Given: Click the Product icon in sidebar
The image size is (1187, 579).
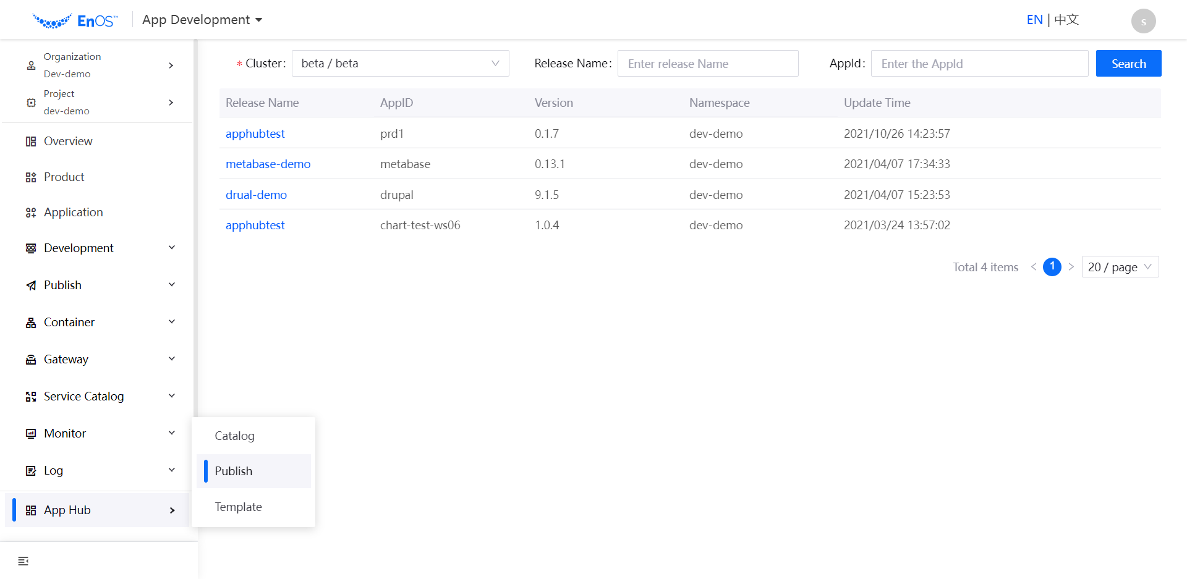Looking at the screenshot, I should tap(31, 177).
